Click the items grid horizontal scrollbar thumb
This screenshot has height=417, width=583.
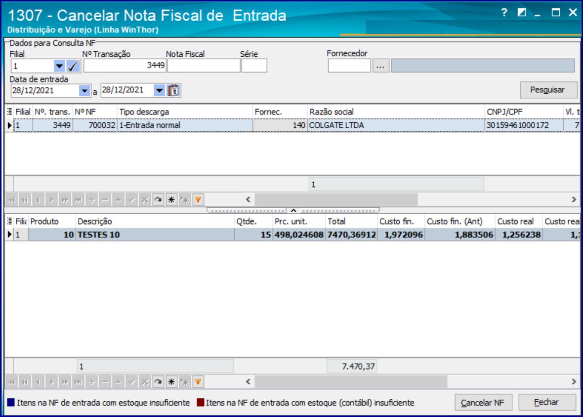tap(351, 382)
